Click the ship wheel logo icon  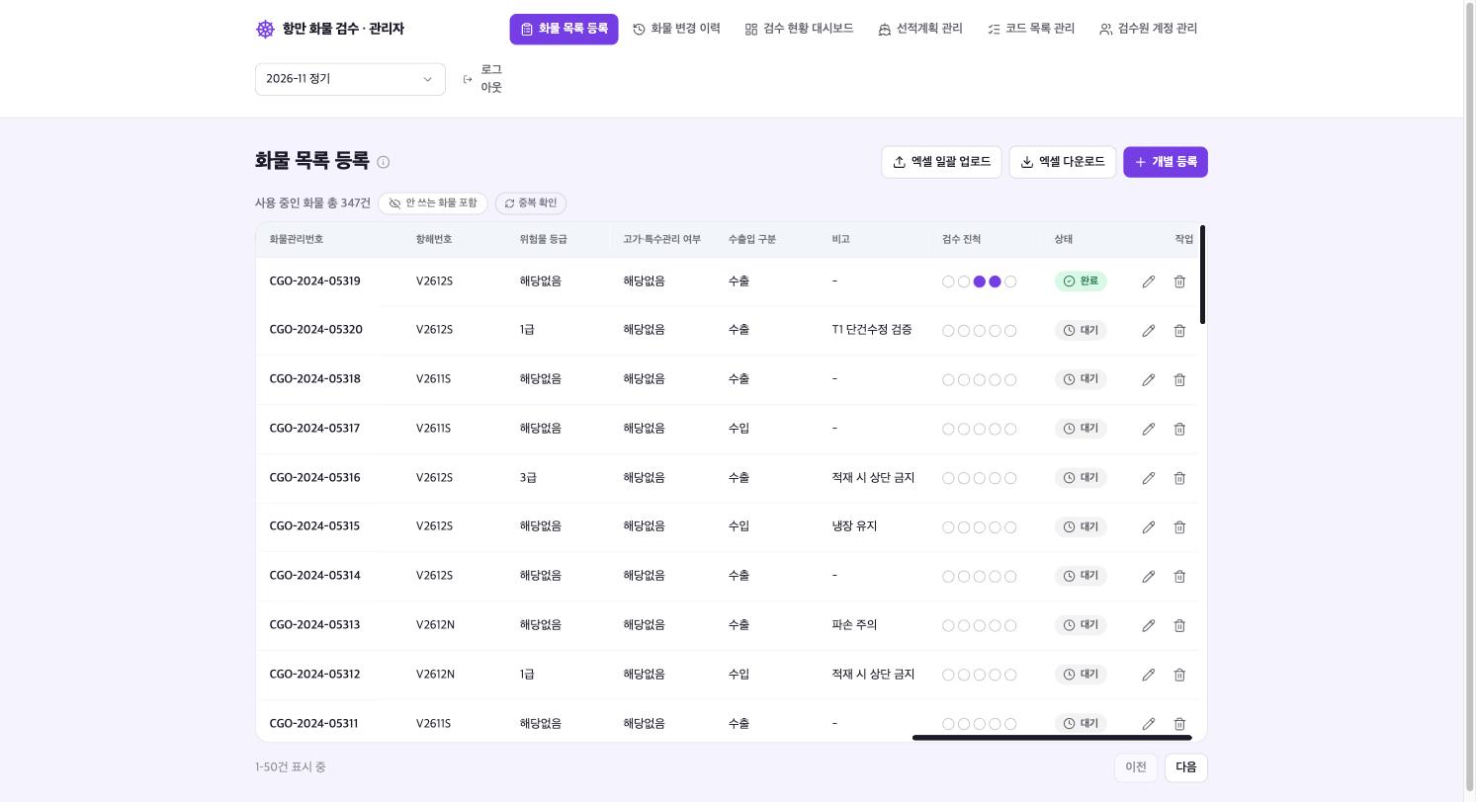(x=265, y=30)
